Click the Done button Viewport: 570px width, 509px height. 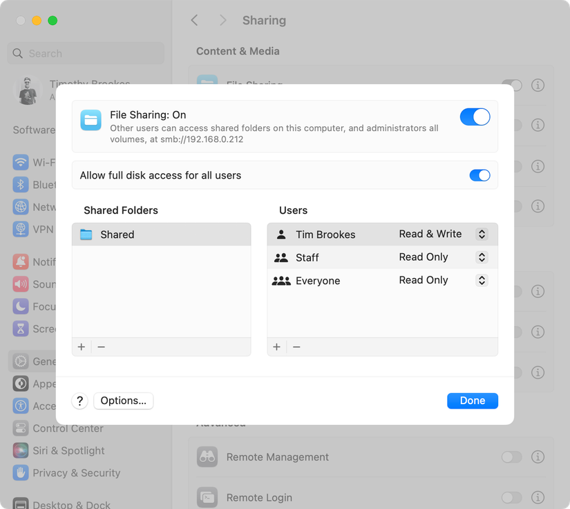tap(473, 401)
